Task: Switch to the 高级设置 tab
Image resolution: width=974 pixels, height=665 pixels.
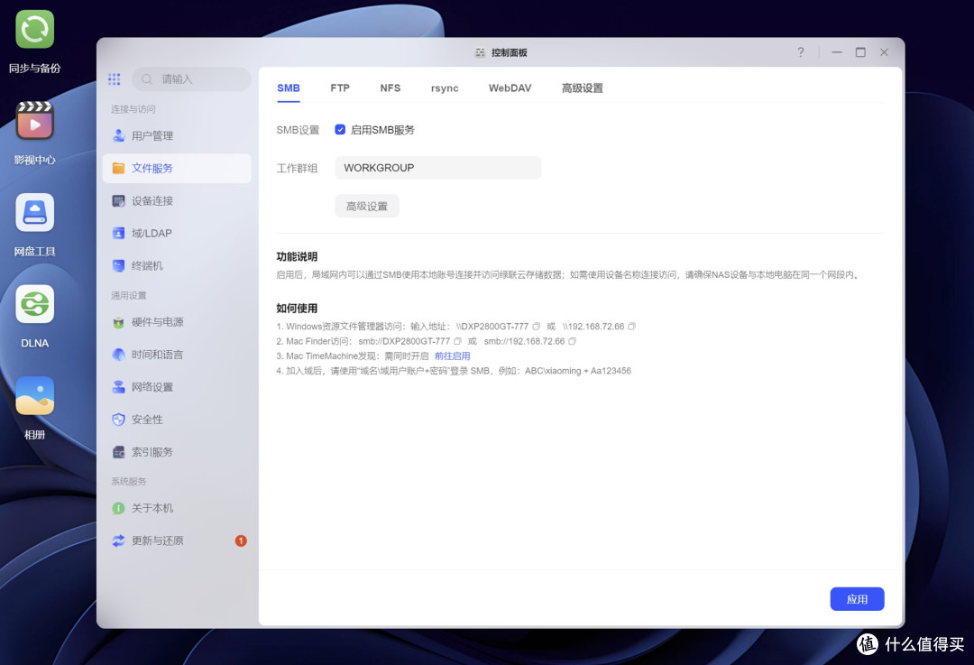Action: pos(582,88)
